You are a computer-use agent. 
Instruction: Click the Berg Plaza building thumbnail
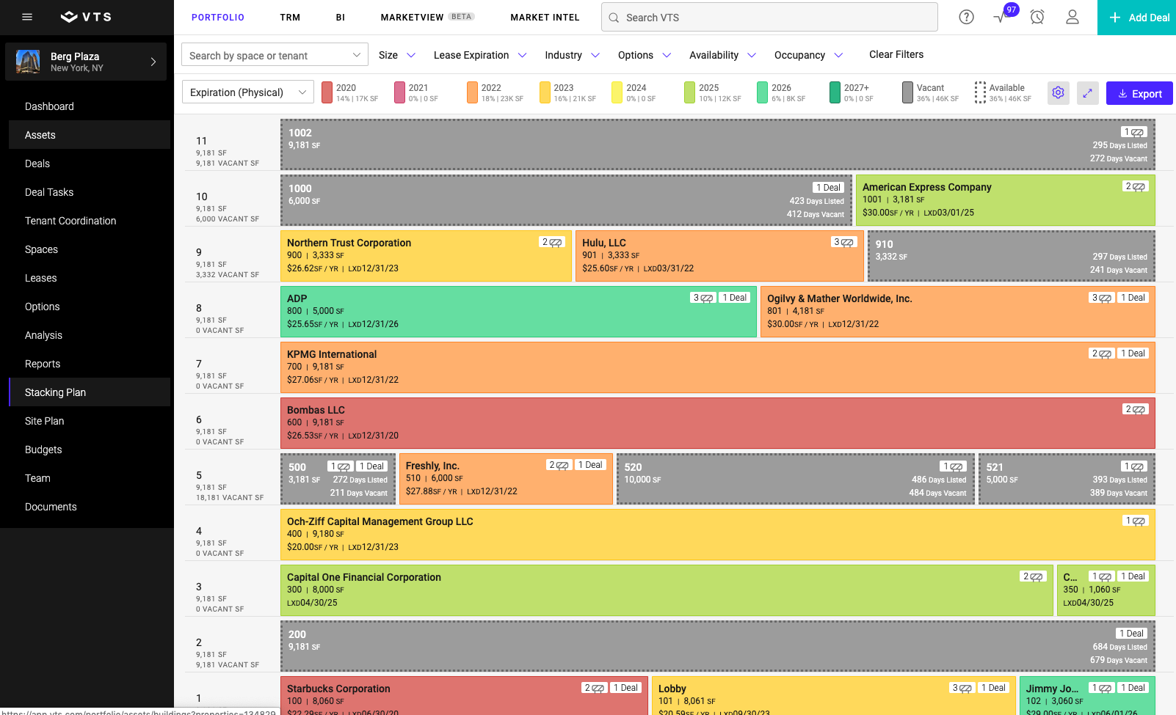click(28, 62)
